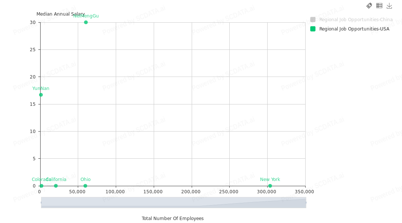Click the 350,000 x-axis tick label
The width and height of the screenshot is (402, 223).
point(304,192)
